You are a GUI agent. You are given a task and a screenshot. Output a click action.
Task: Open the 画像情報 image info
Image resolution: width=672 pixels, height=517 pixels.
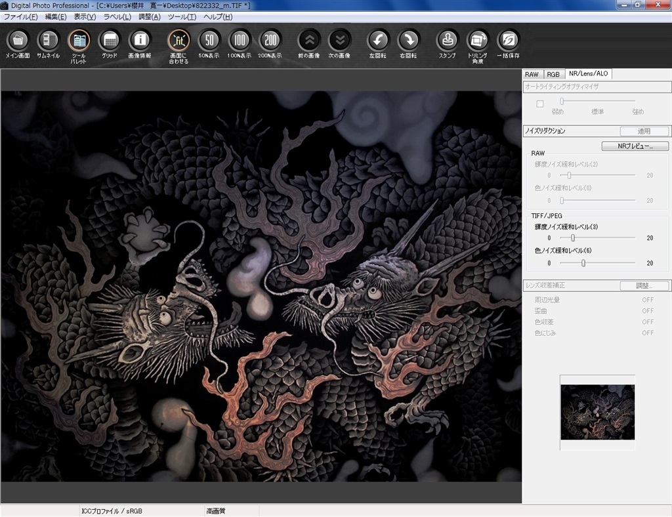pos(140,44)
